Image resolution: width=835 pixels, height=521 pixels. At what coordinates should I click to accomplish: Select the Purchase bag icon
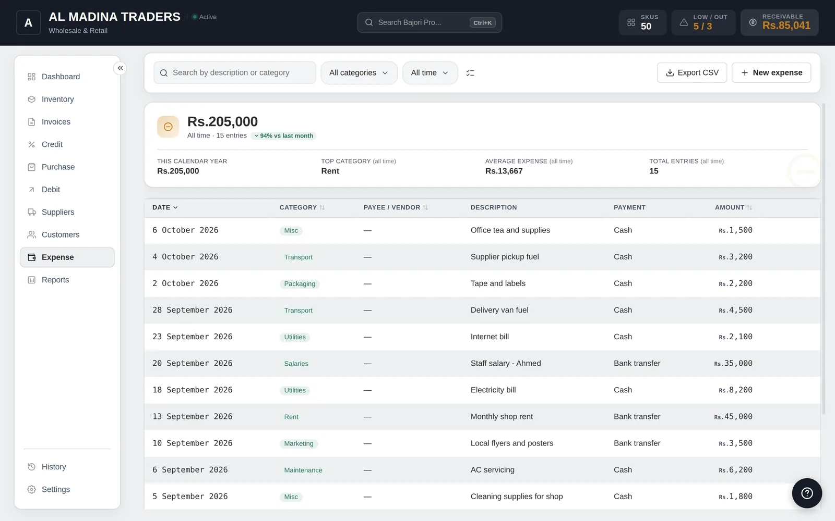tap(31, 167)
